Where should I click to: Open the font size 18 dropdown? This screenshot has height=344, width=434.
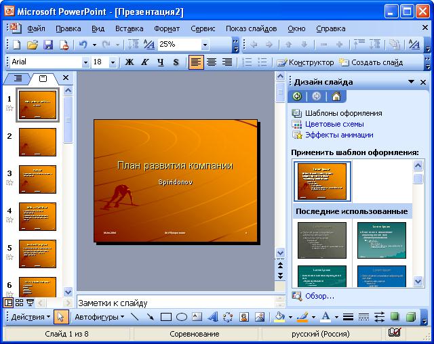point(113,62)
